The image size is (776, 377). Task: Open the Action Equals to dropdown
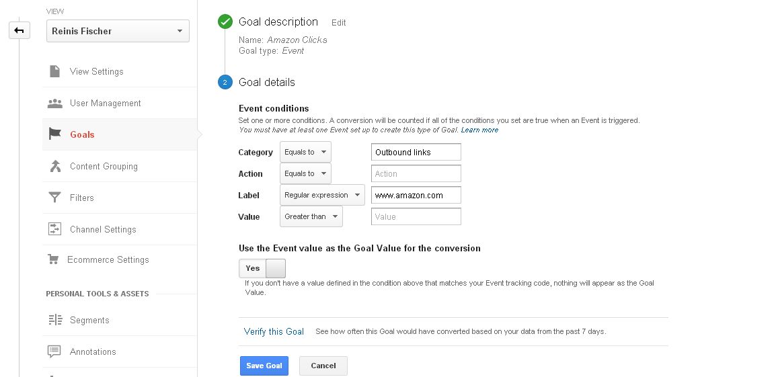coord(305,173)
